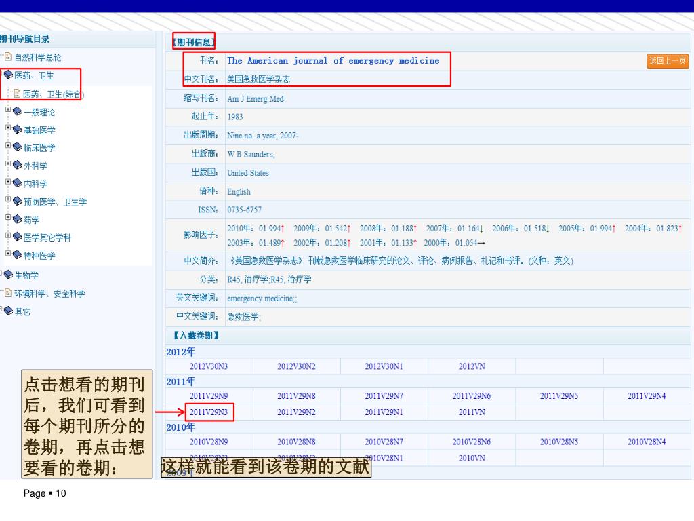The image size is (694, 521).
Task: Open issue 2011V29N5
Action: click(559, 396)
